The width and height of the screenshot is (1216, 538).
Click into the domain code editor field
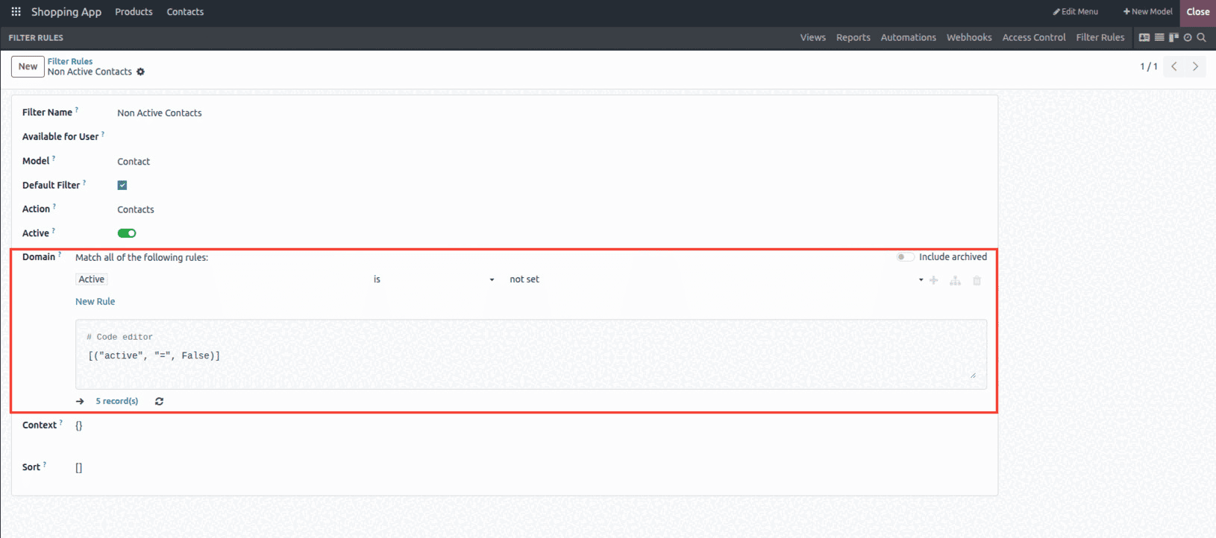pyautogui.click(x=531, y=355)
